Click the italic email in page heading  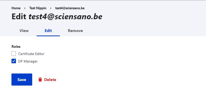[x=65, y=16]
